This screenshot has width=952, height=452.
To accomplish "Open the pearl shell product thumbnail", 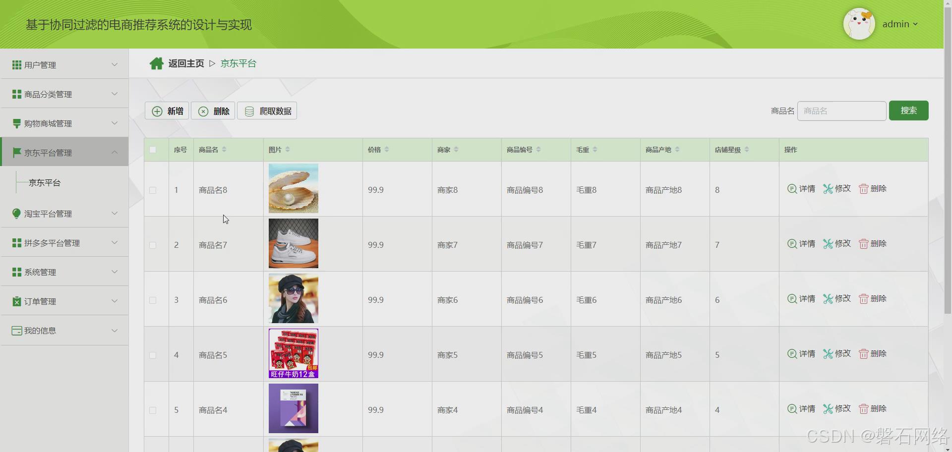I will 294,188.
